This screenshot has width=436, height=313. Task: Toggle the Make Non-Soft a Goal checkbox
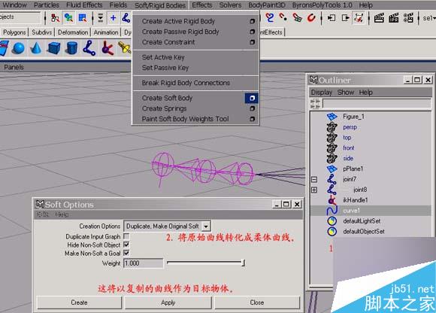[126, 253]
